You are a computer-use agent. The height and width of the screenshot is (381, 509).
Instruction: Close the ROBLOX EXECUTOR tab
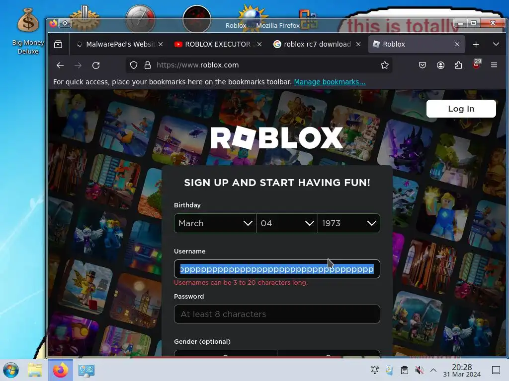click(x=259, y=44)
